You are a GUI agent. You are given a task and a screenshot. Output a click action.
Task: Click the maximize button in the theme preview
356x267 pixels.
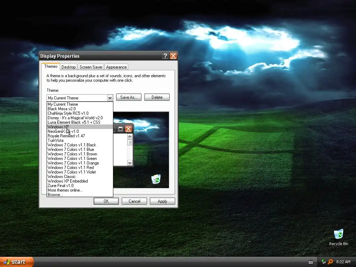[120, 129]
